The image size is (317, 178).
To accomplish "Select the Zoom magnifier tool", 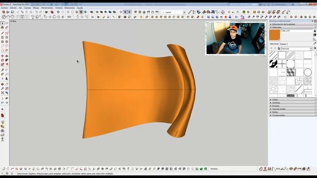I will tap(2, 89).
